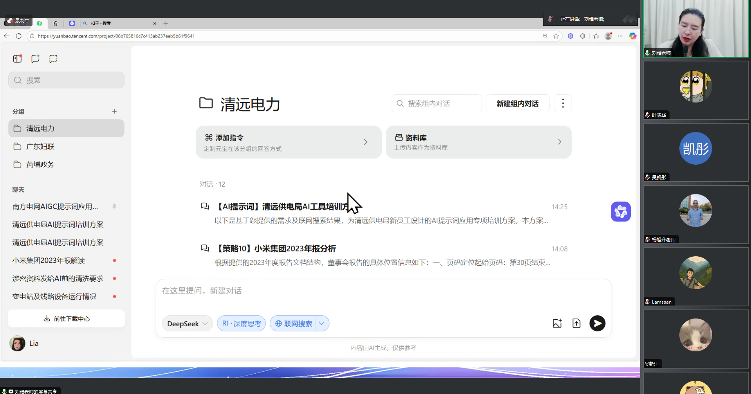Toggle 联网搜索 web search option
Viewport: 751px width, 394px height.
click(293, 324)
